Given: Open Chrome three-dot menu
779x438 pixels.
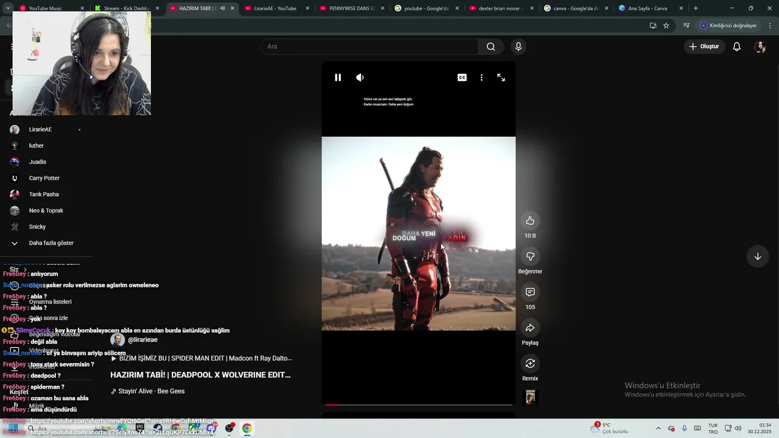Looking at the screenshot, I should (770, 26).
